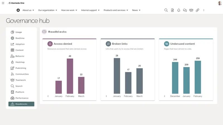Open the user profile avatar
223x125 pixels.
point(220,3)
